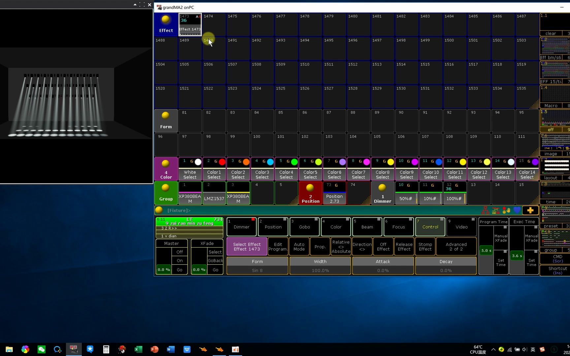
Task: Toggle Manual XFade under Program Time
Action: point(501,238)
